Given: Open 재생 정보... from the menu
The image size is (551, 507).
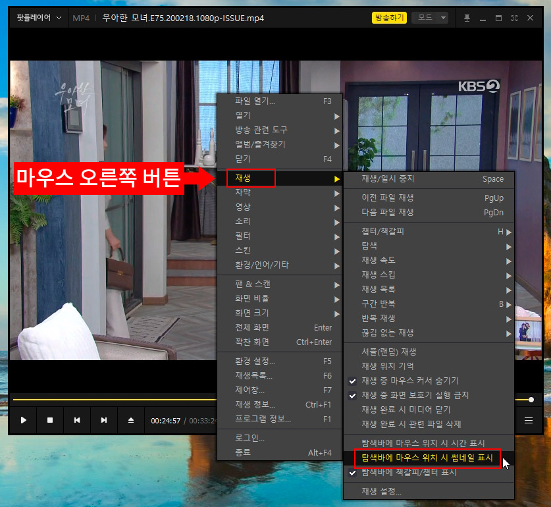Looking at the screenshot, I should [x=280, y=405].
